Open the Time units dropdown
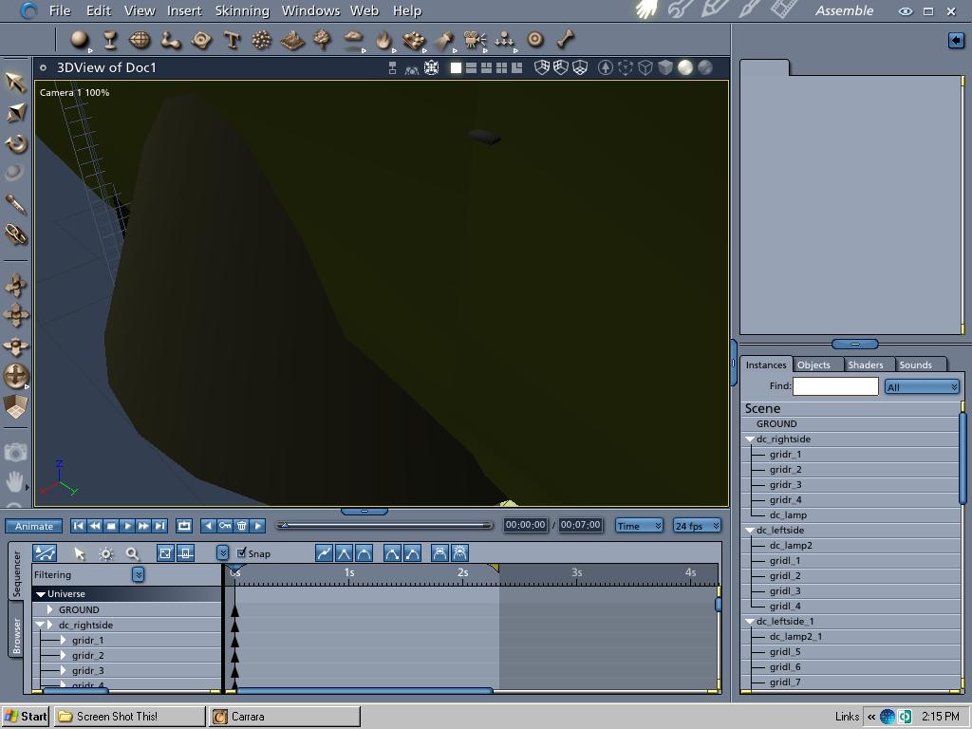 tap(639, 526)
